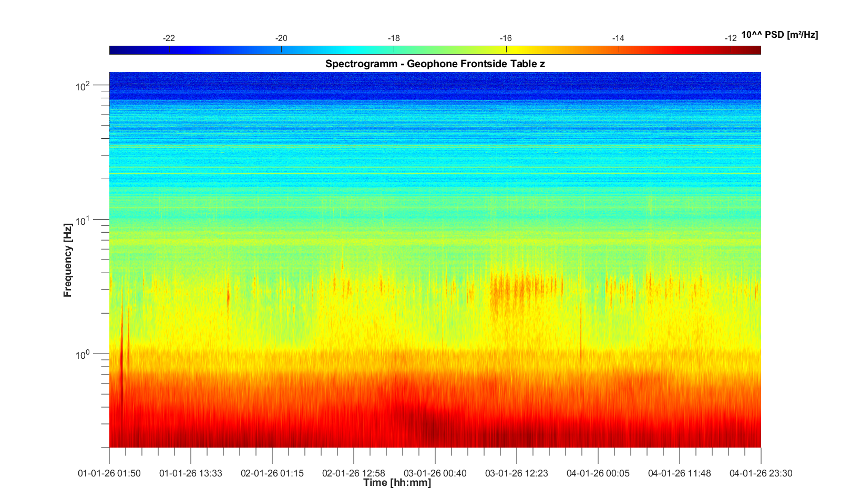Select the -12 colorbar tick label
Screen dimensions: 841x498
point(730,38)
